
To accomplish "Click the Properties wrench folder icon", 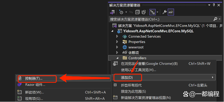I will click(125, 42).
